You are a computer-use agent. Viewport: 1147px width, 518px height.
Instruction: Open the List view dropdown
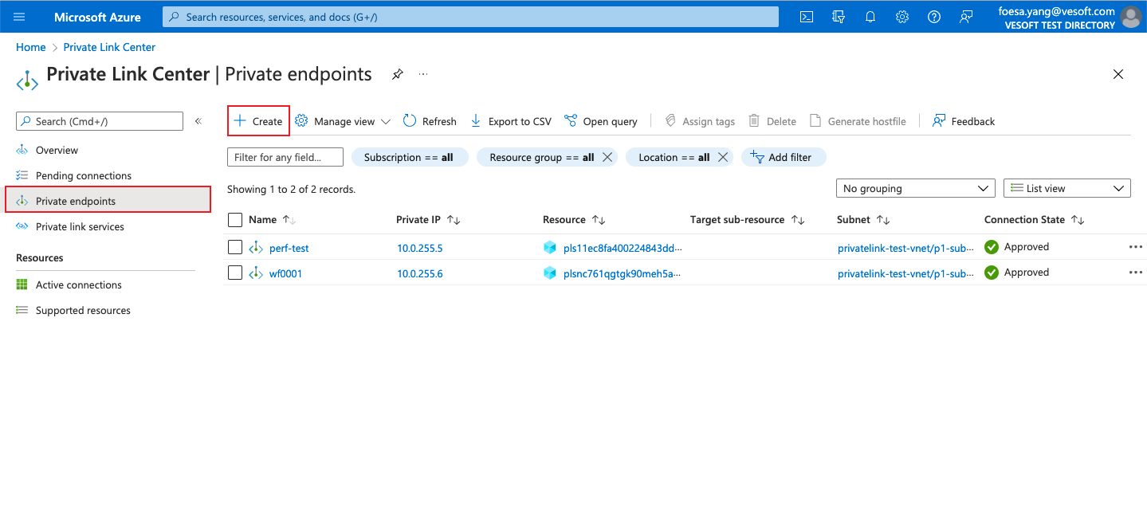click(1067, 188)
